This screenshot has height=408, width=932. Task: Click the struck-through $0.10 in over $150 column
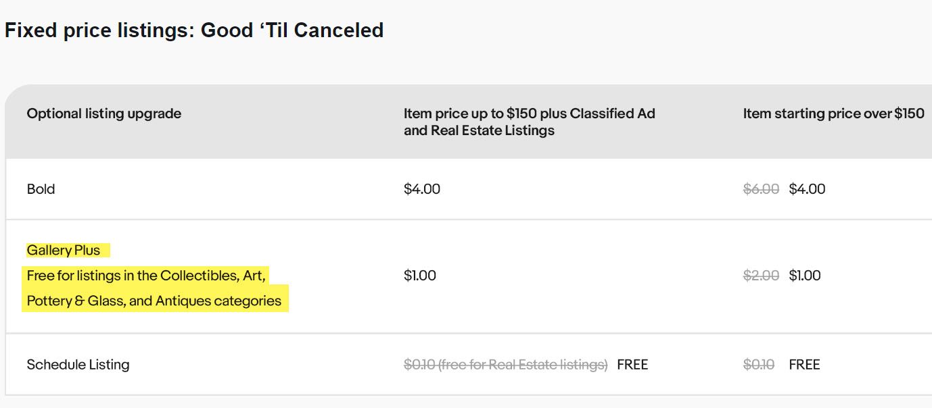point(759,365)
